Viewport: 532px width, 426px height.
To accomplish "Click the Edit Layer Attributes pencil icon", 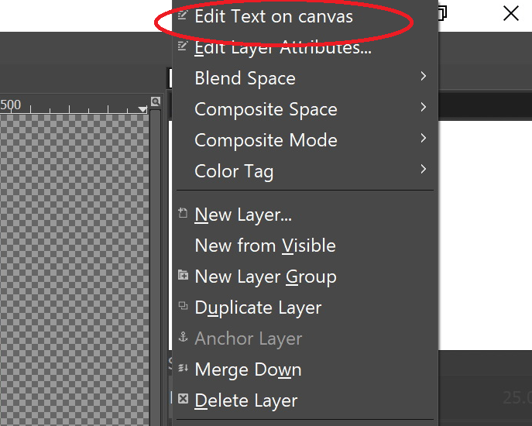I will (x=183, y=46).
